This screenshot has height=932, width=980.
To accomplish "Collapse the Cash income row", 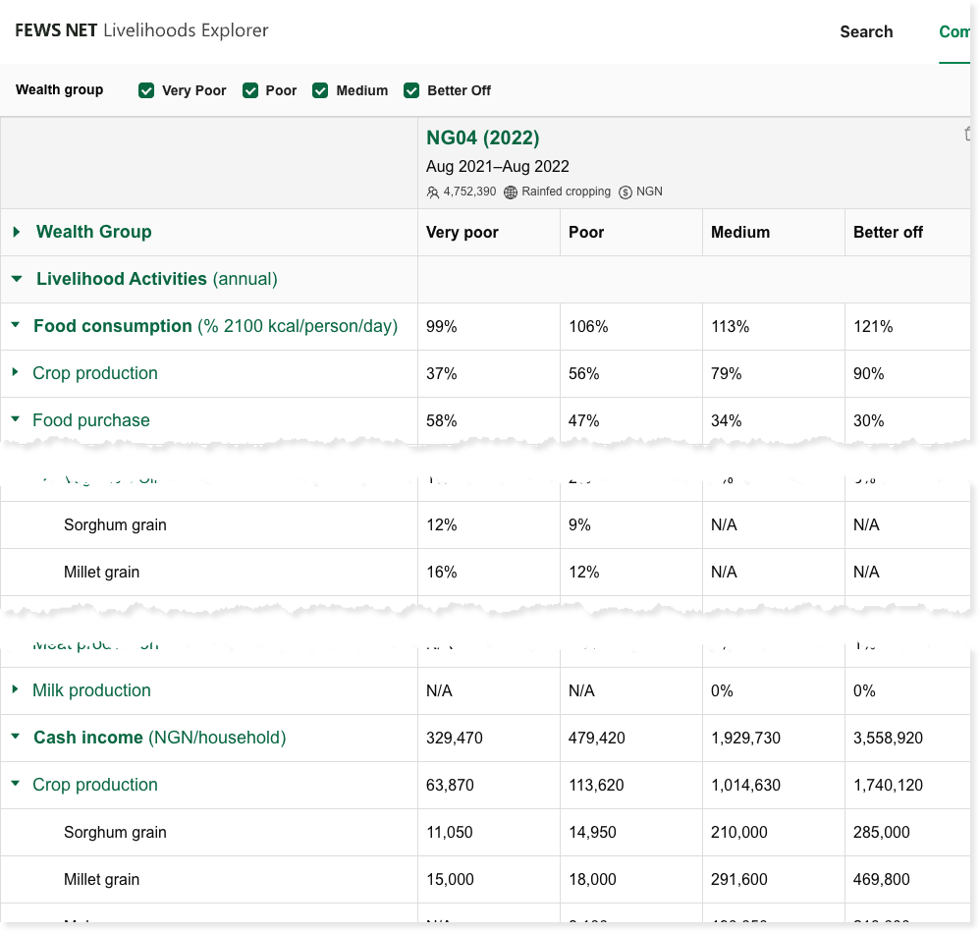I will point(16,737).
